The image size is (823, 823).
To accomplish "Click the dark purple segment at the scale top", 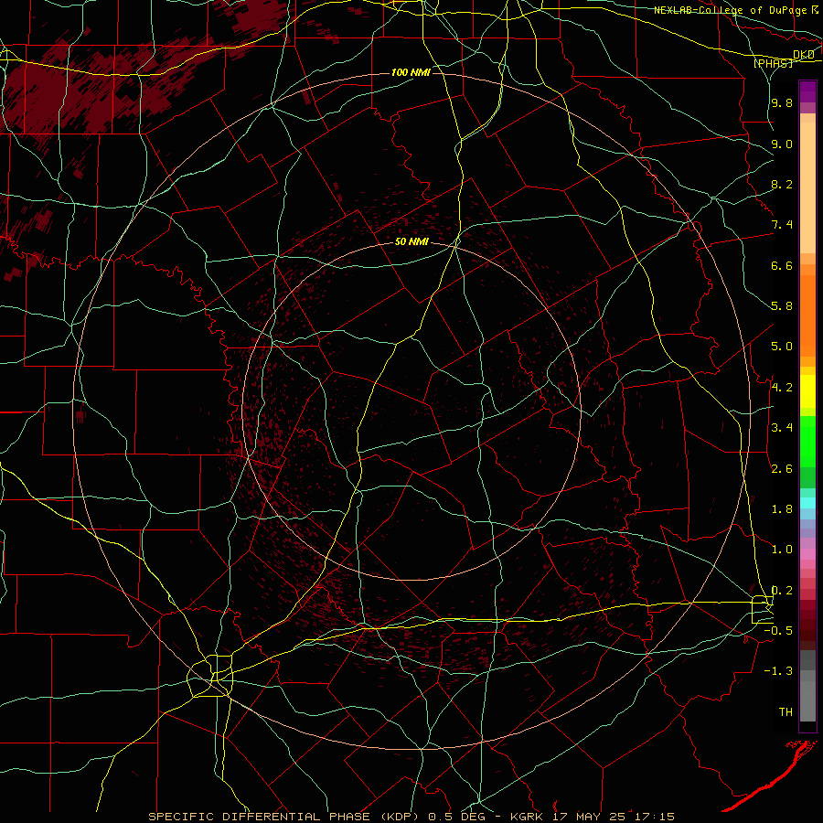I will (807, 91).
